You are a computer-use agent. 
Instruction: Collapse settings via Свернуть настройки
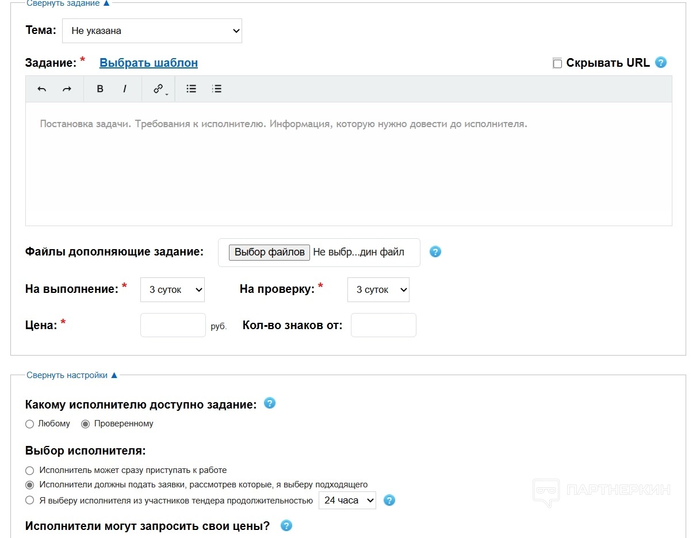tap(72, 375)
